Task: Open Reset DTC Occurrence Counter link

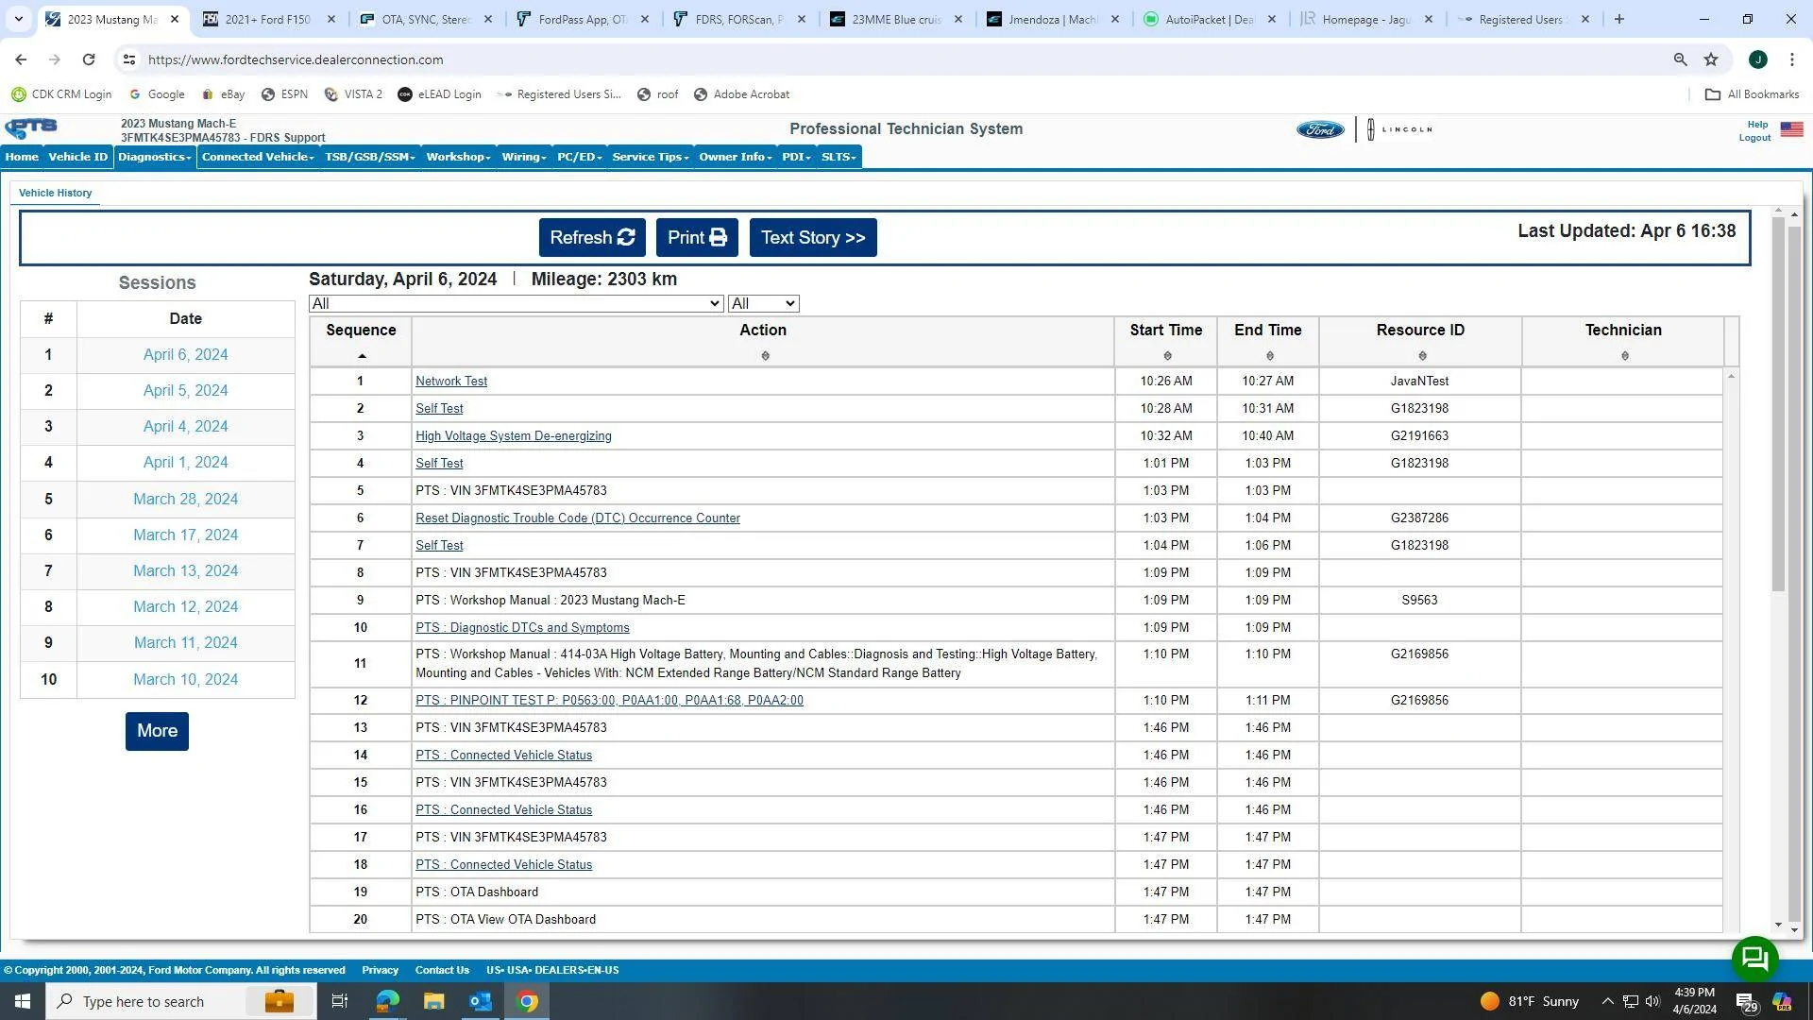Action: coord(578,518)
